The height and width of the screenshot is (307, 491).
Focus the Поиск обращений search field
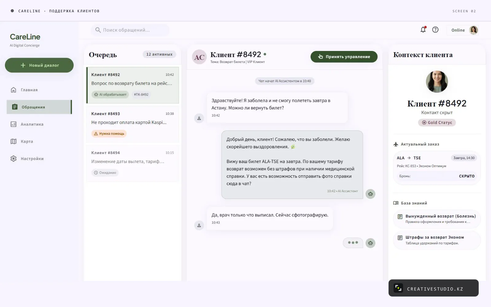pyautogui.click(x=130, y=30)
